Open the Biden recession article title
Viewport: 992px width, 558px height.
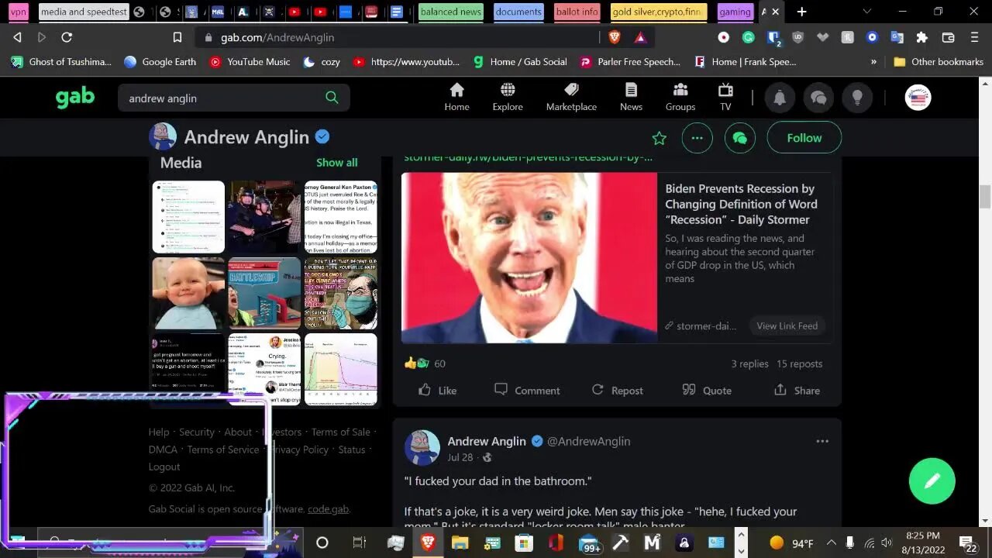click(741, 204)
